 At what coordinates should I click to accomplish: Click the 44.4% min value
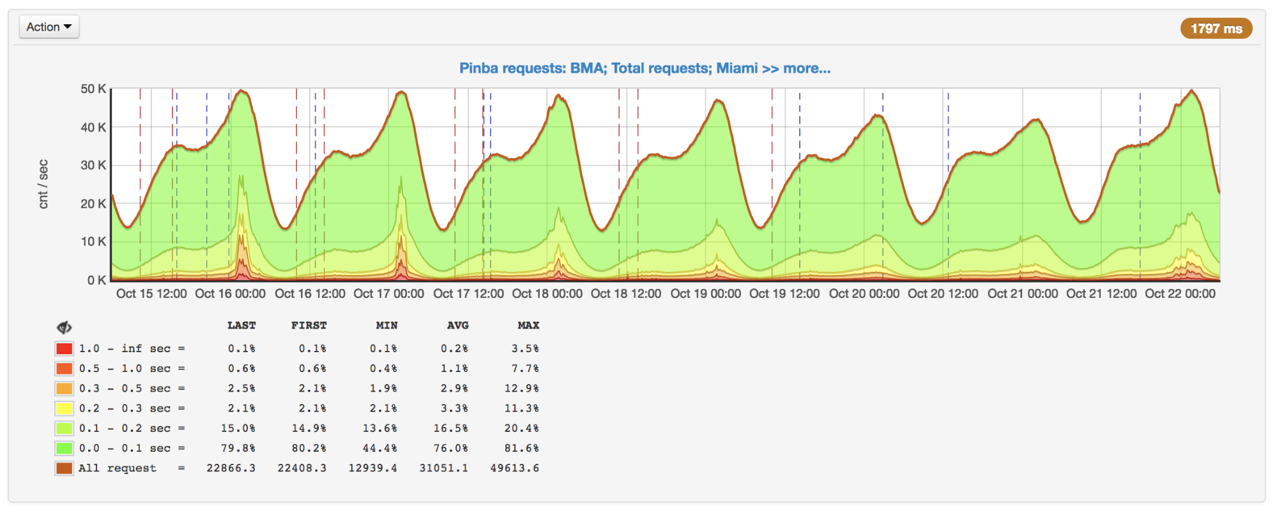pyautogui.click(x=380, y=448)
